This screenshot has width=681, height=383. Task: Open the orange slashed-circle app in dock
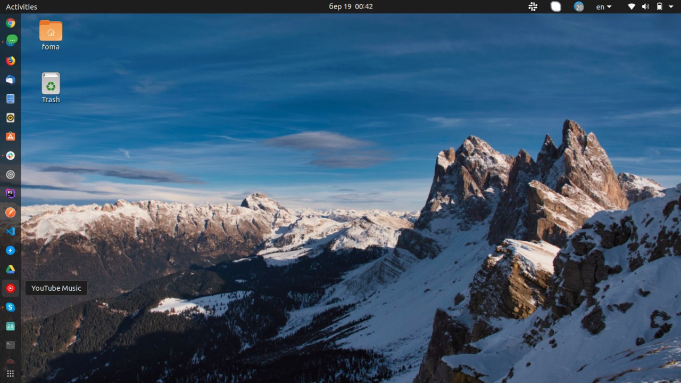pos(10,213)
